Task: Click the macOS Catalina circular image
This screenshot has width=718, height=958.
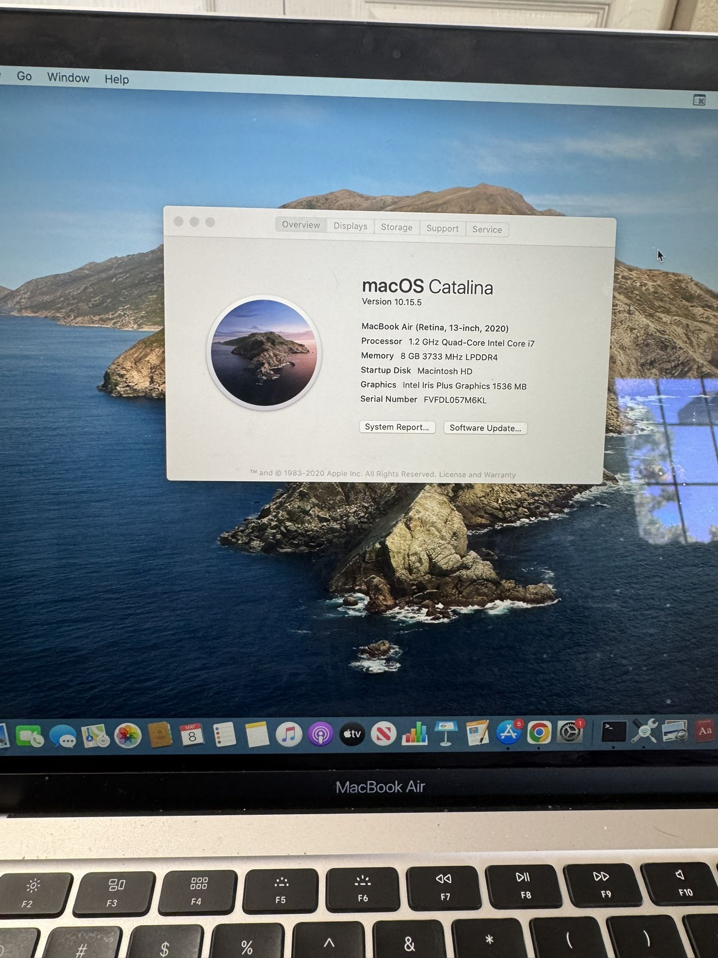Action: tap(264, 353)
